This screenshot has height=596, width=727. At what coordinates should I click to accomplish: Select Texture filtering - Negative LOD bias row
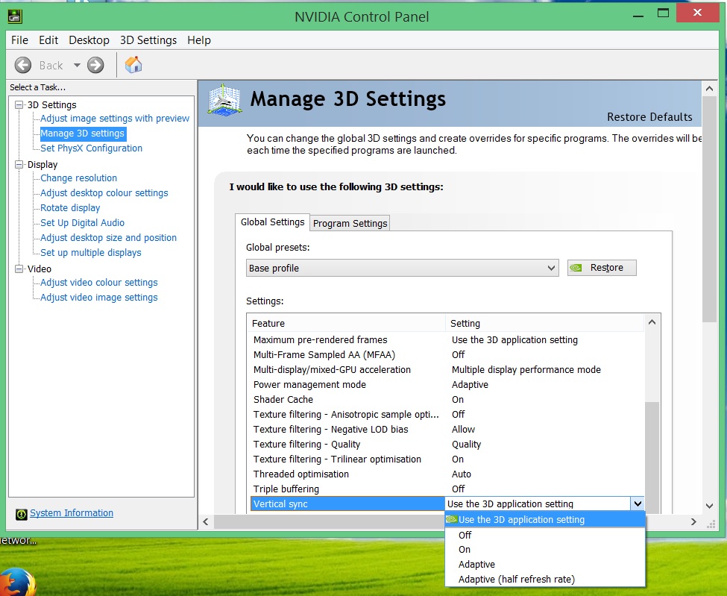coord(447,430)
